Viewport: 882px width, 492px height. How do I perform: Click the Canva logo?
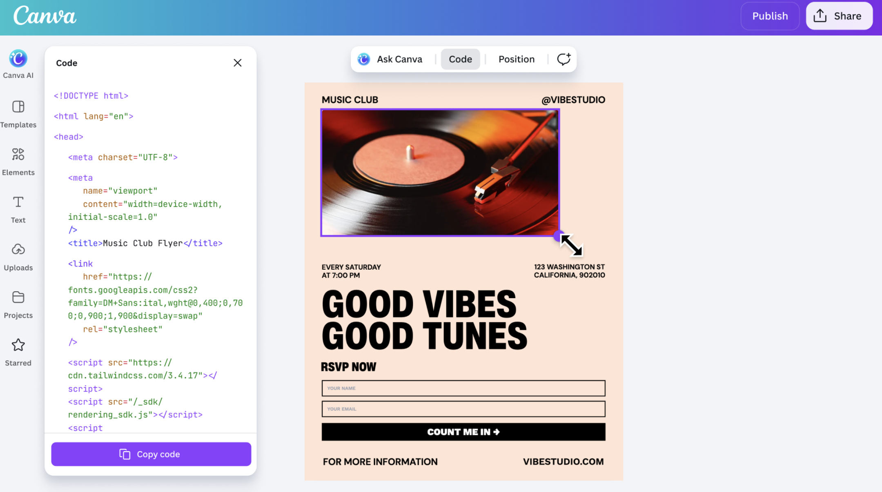[x=45, y=16]
